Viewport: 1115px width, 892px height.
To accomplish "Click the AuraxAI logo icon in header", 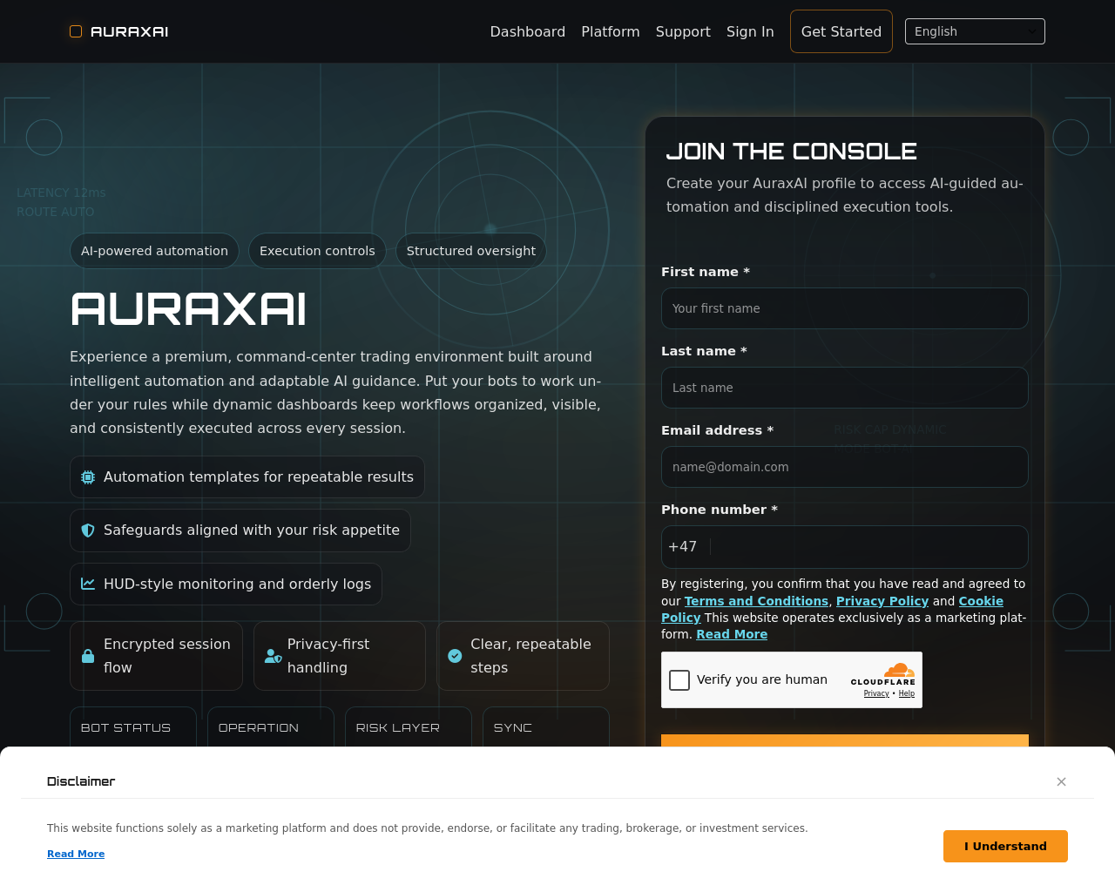I will (x=76, y=31).
